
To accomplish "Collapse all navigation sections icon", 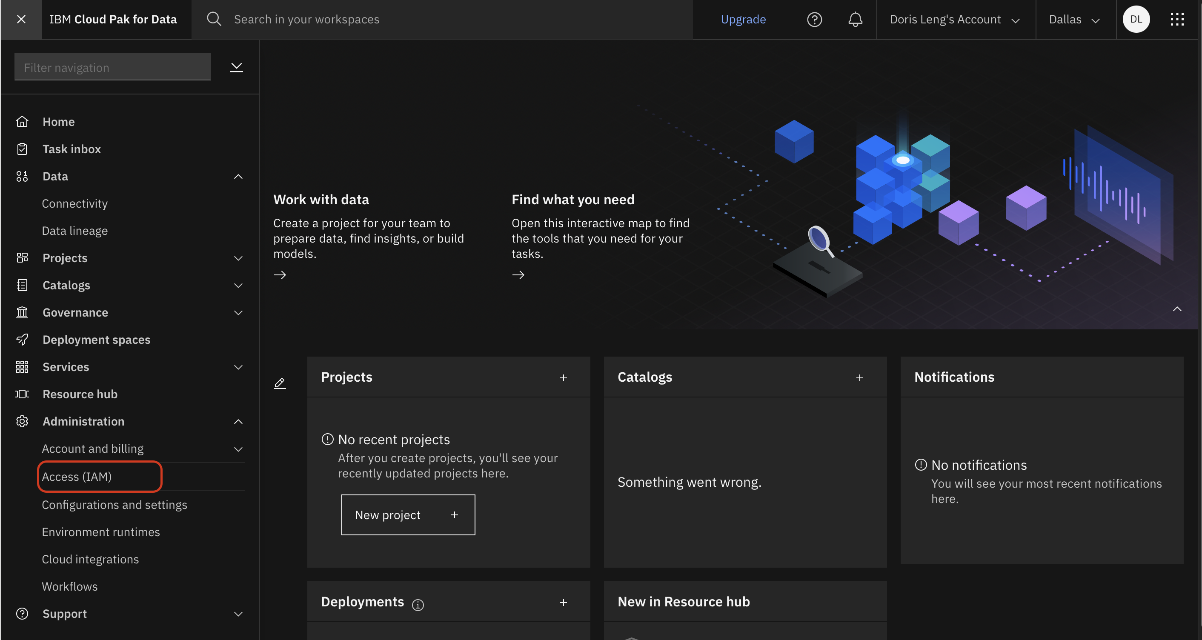I will click(x=237, y=67).
